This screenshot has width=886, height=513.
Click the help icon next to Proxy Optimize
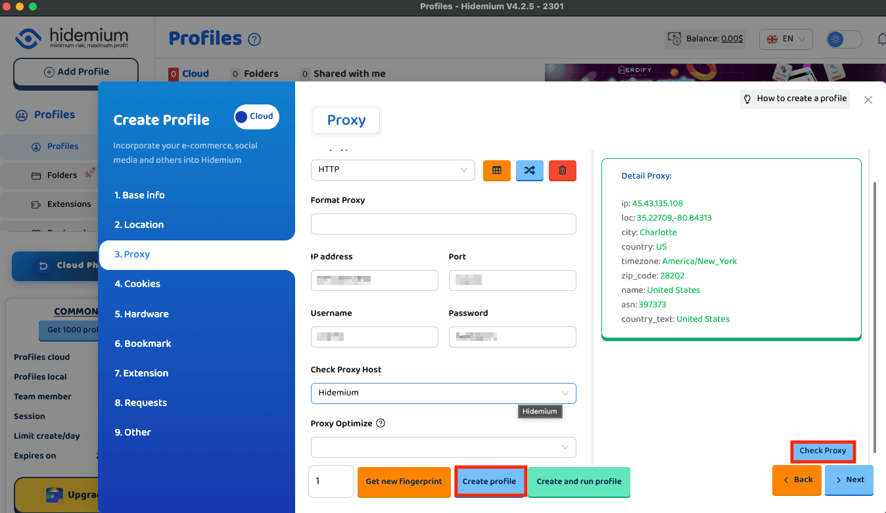click(381, 423)
